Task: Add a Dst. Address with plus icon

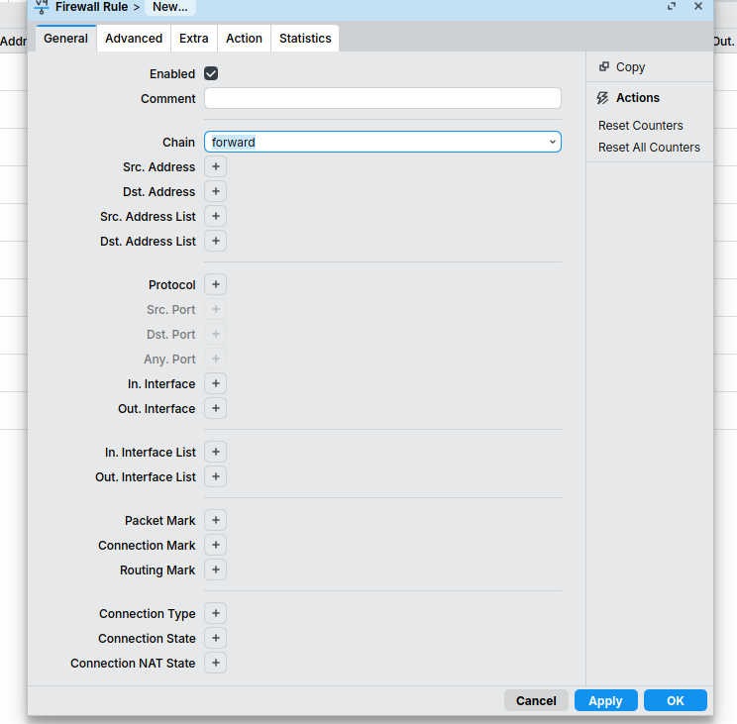Action: click(216, 191)
